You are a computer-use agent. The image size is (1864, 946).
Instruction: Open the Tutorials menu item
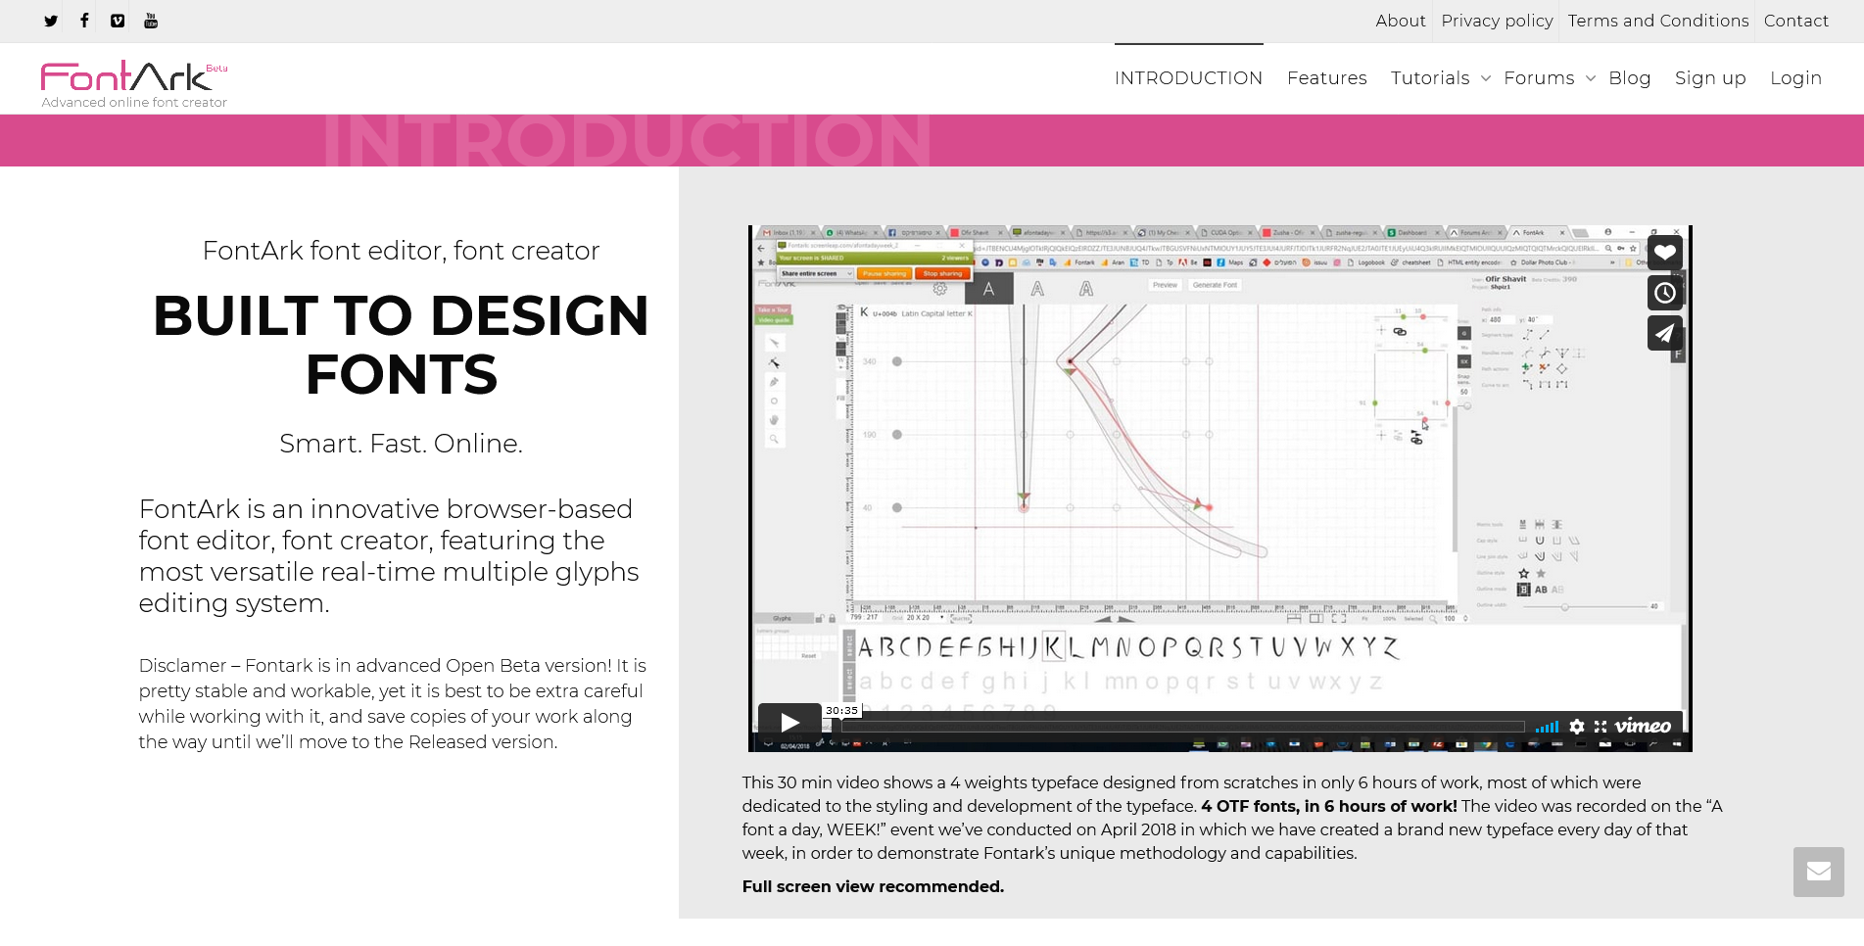click(1430, 78)
